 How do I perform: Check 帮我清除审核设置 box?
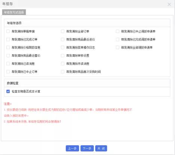point(62,55)
